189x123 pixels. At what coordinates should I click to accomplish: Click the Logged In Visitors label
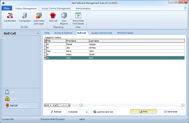pos(53,38)
